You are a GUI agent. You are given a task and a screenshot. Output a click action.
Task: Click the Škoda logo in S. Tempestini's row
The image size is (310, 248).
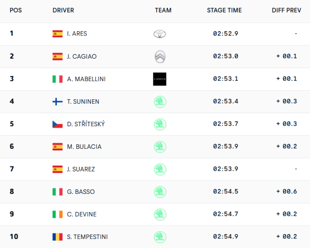pos(160,237)
